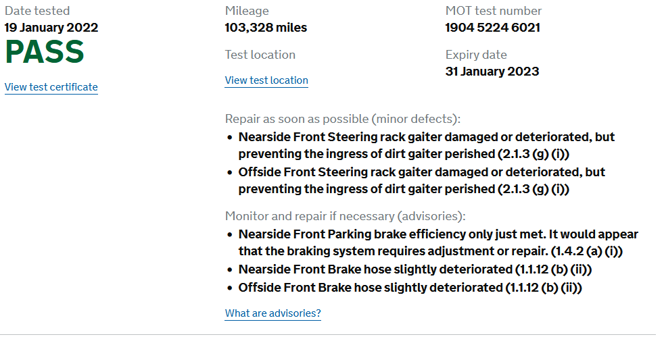
Task: Click the advisories section heading
Action: (x=345, y=216)
